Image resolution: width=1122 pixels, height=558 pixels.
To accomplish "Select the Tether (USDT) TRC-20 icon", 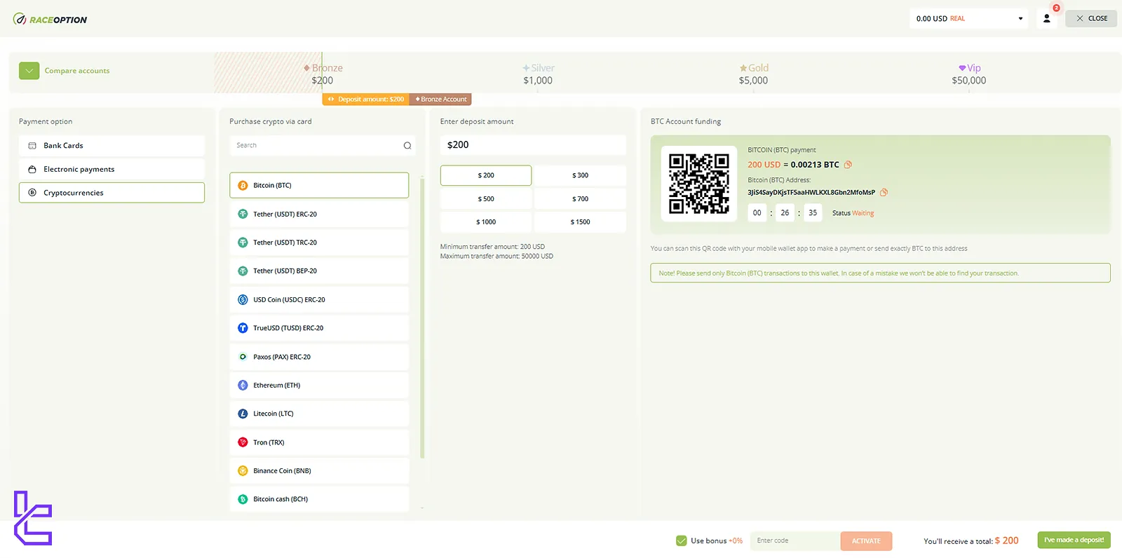I will click(243, 243).
